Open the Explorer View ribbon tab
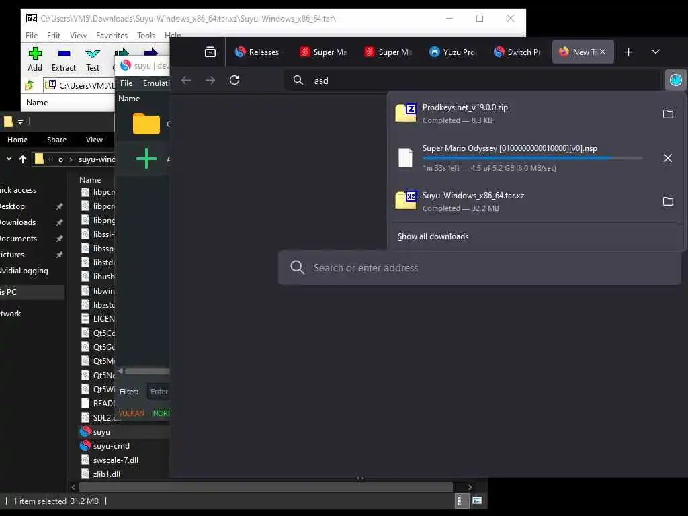Image resolution: width=688 pixels, height=516 pixels. [x=94, y=140]
